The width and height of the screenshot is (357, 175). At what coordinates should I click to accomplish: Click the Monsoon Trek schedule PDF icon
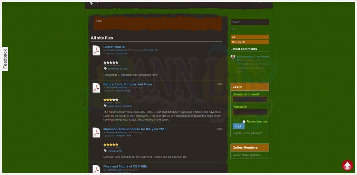96,133
